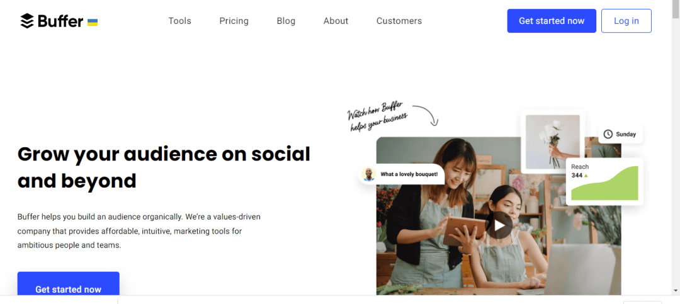This screenshot has width=680, height=304.
Task: Click the curved arrow pointing to video
Action: coord(426,115)
